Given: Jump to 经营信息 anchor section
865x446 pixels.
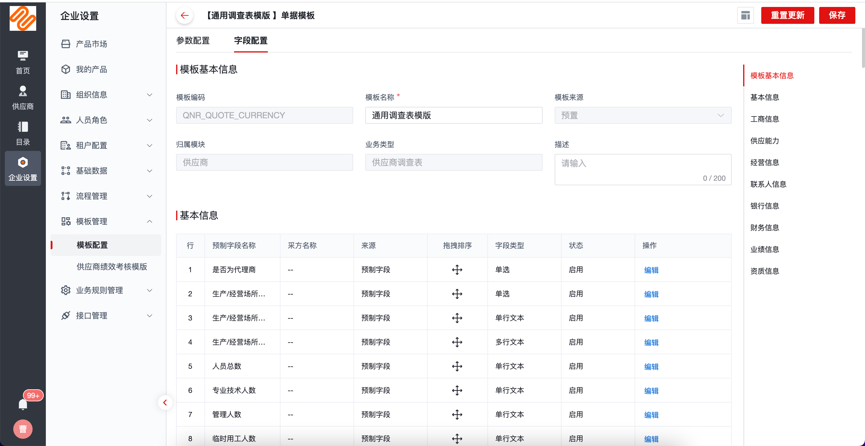Looking at the screenshot, I should [x=765, y=163].
